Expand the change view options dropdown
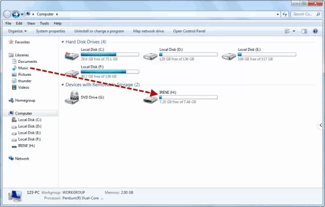The width and height of the screenshot is (325, 207). pos(293,31)
